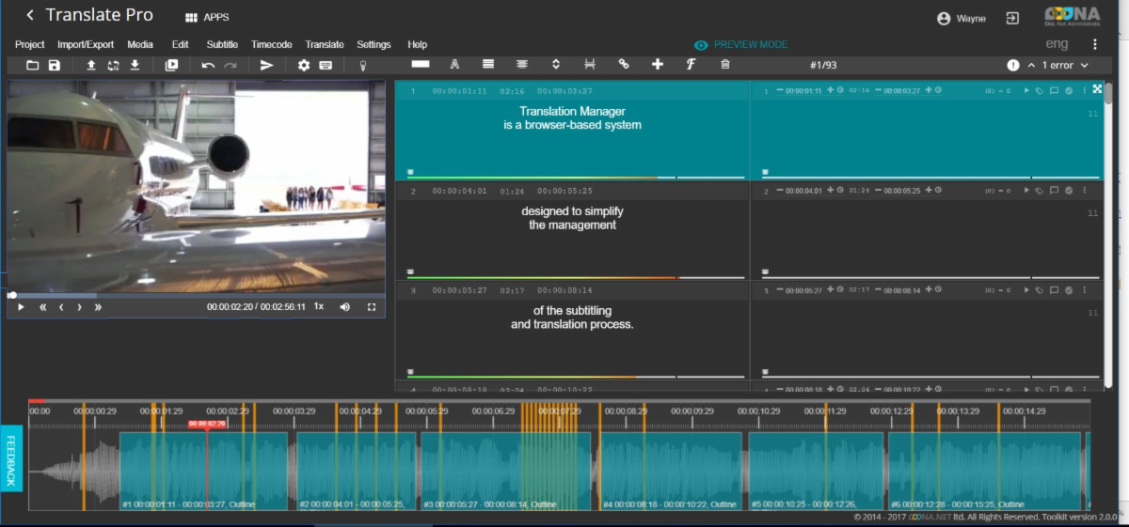Click the italic font style icon

click(x=690, y=64)
